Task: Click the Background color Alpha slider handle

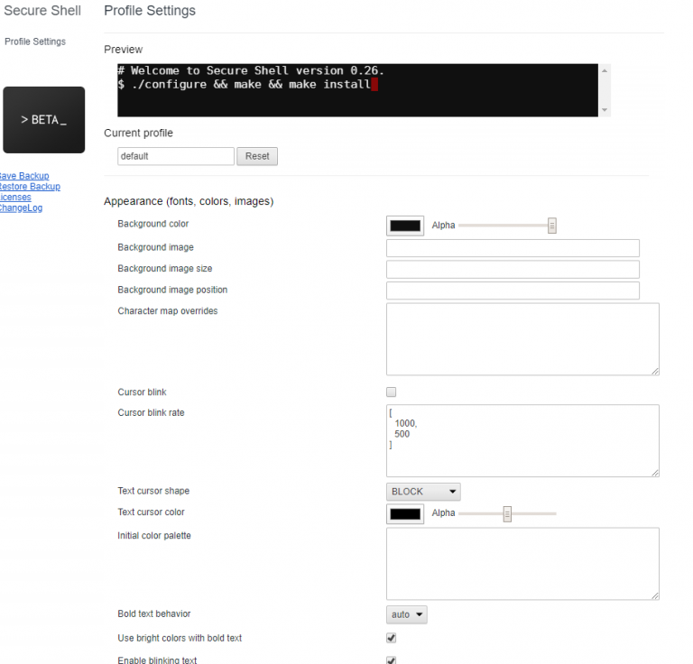Action: click(x=552, y=226)
